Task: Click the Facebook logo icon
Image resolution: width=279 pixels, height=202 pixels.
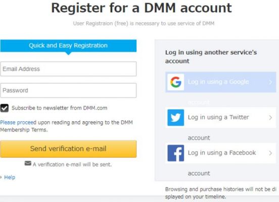Action: 175,153
